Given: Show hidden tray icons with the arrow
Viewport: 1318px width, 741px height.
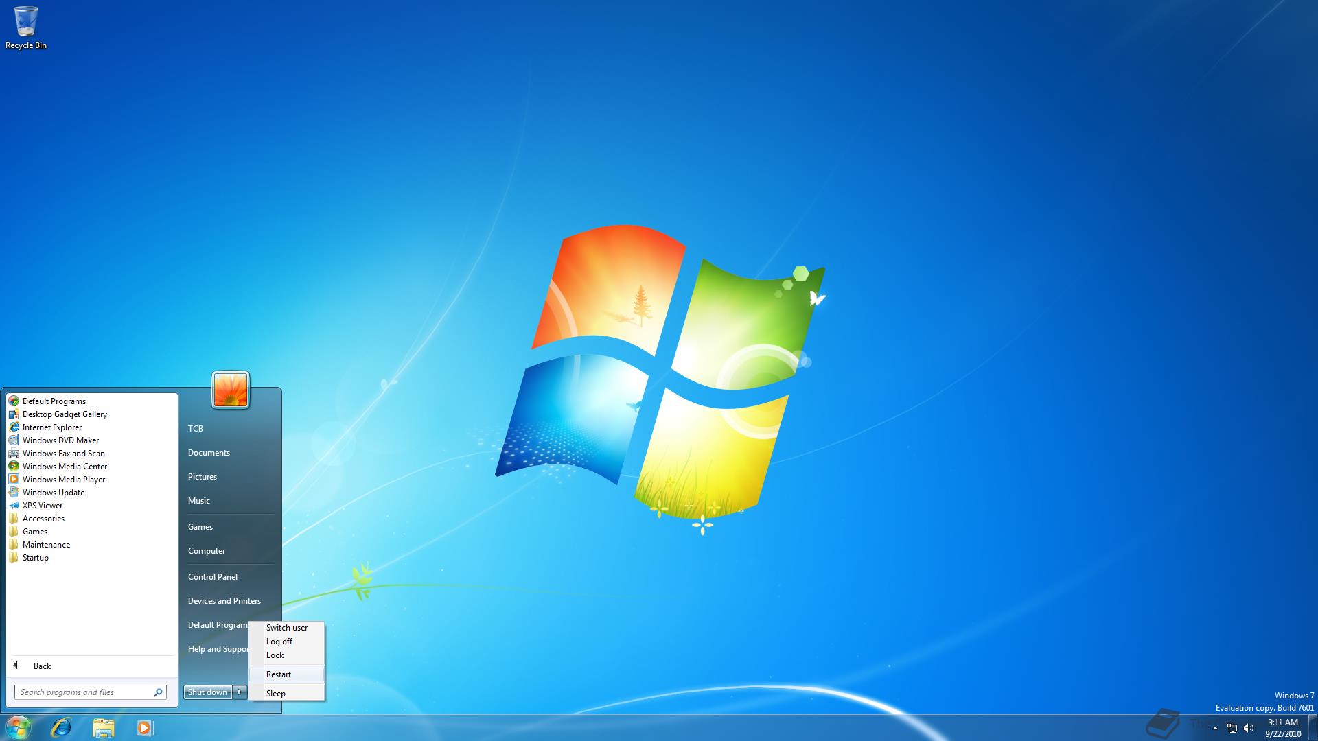Looking at the screenshot, I should [x=1215, y=728].
